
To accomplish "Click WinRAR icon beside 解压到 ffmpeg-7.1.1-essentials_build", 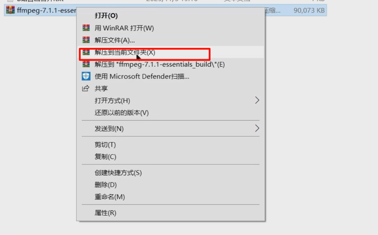I will tap(86, 64).
